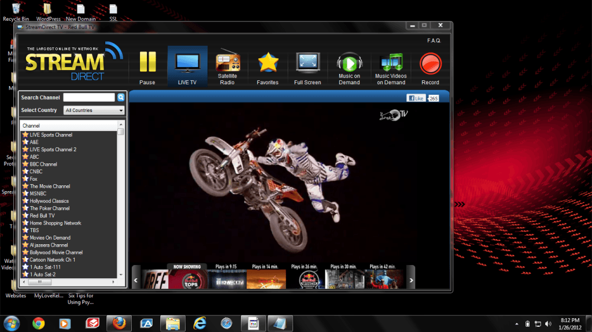
Task: Pause the current stream
Action: coord(147,68)
